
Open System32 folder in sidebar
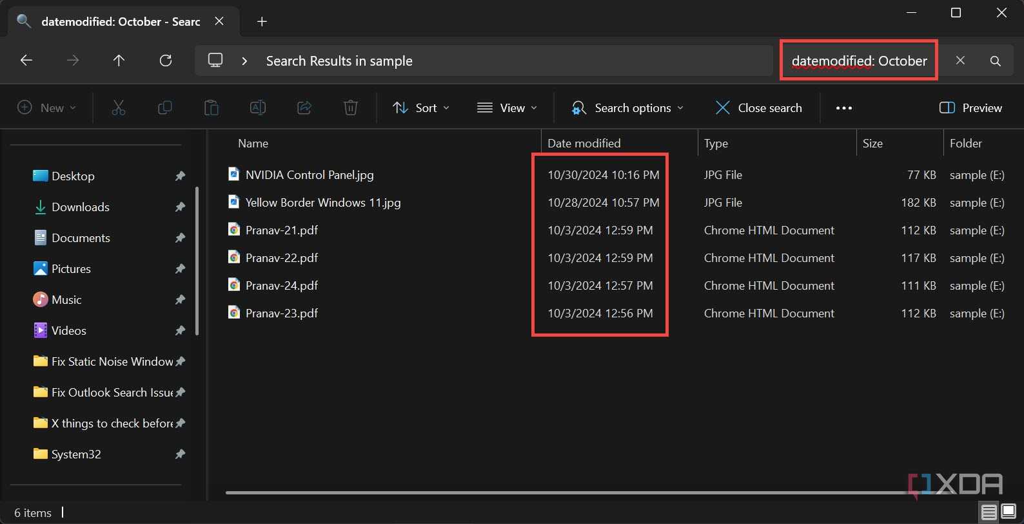[x=76, y=454]
